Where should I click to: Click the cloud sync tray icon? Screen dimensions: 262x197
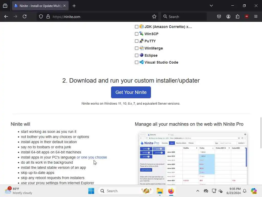pyautogui.click(x=206, y=191)
